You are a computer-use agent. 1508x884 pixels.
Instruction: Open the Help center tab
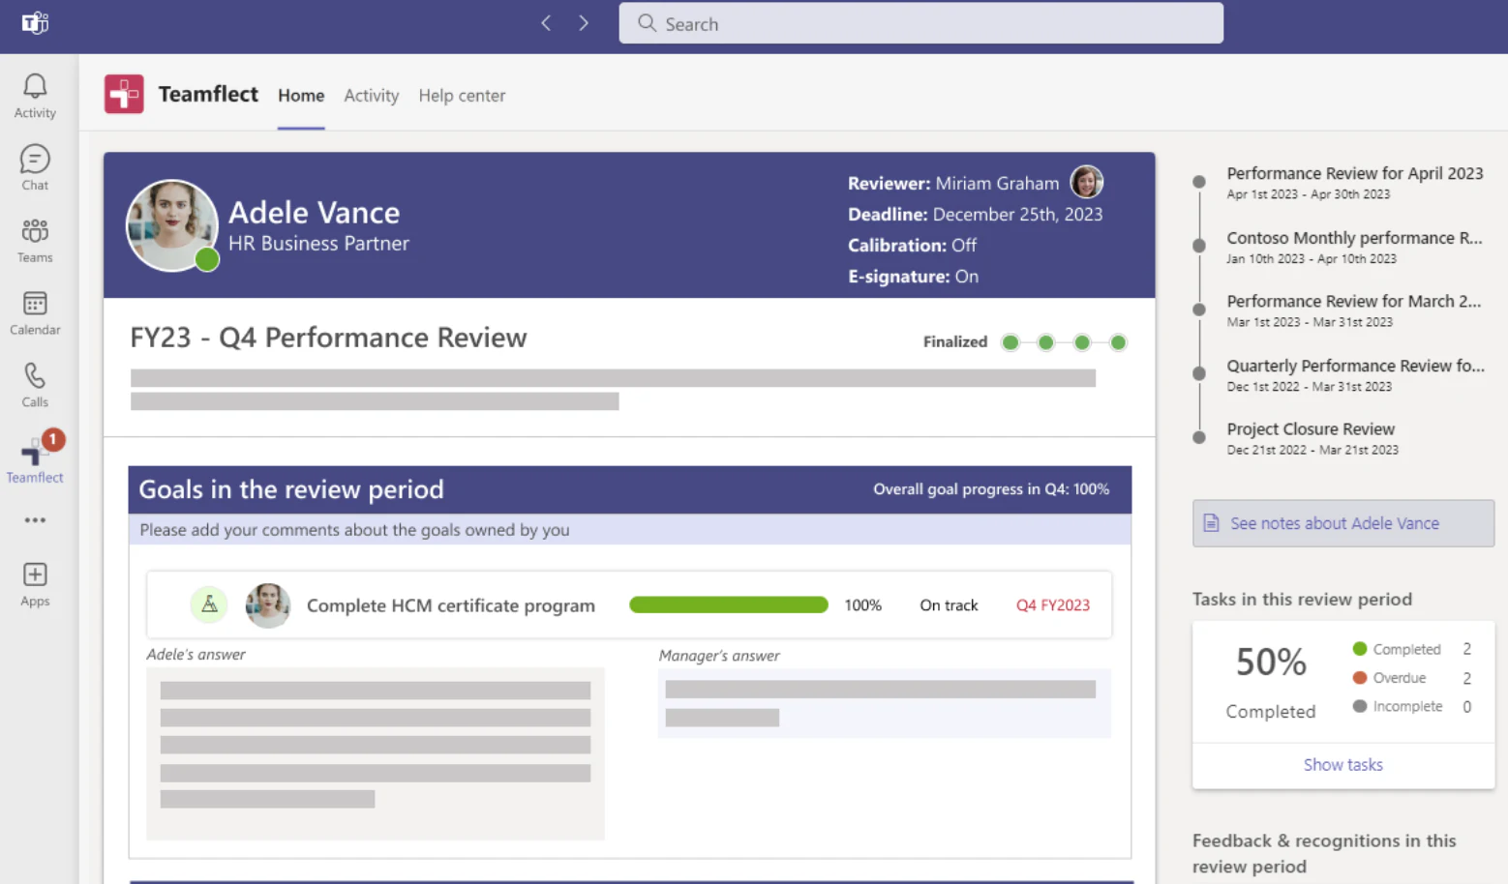[x=462, y=96]
